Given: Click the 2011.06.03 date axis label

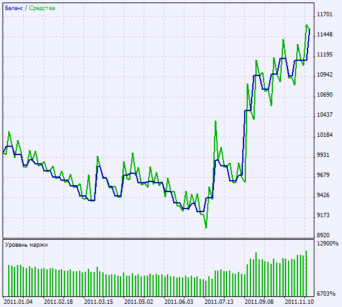Looking at the screenshot, I should [x=179, y=302].
